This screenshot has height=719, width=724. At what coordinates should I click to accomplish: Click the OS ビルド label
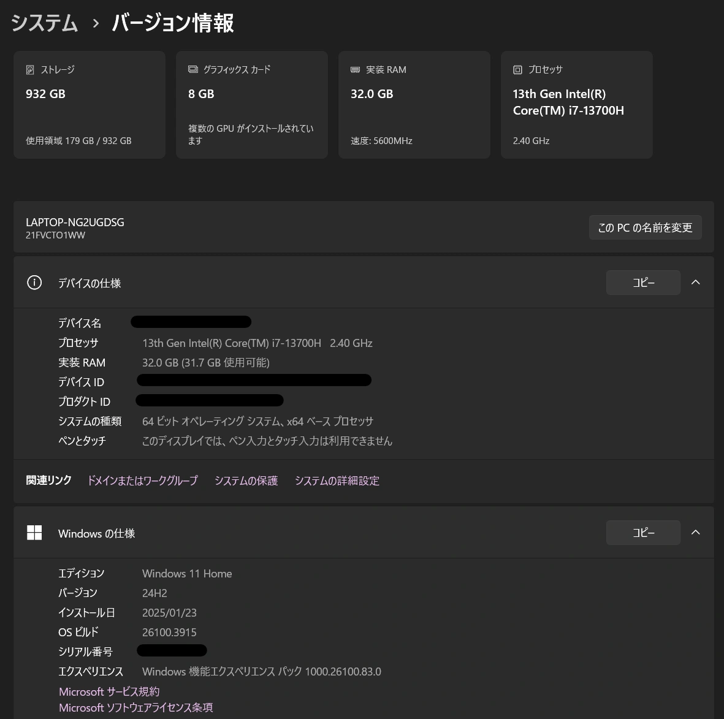pyautogui.click(x=78, y=632)
